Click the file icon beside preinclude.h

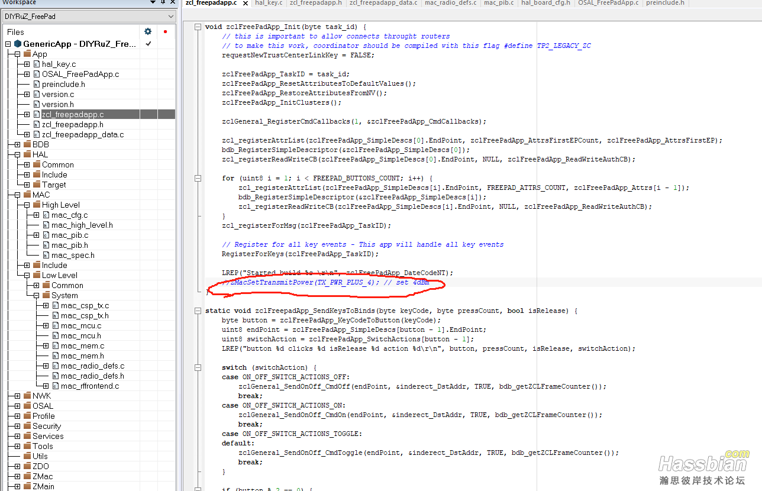coord(36,84)
